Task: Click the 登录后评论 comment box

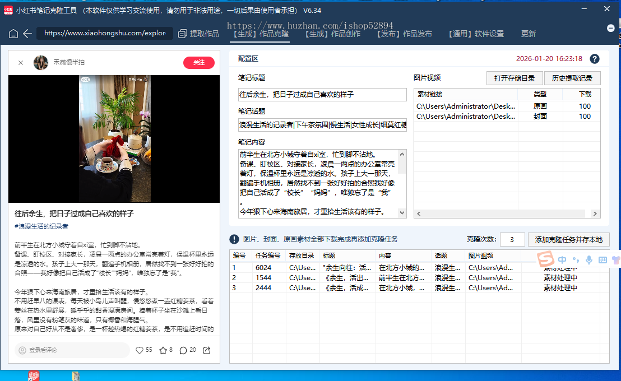Action: click(72, 350)
